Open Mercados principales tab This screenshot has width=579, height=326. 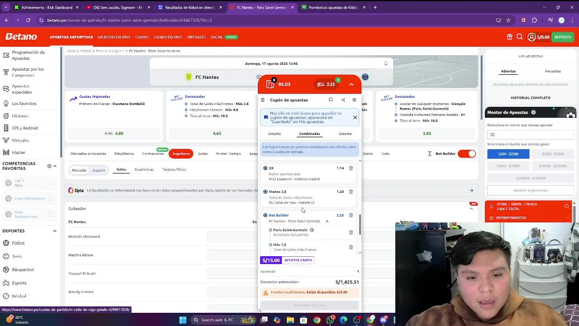[x=88, y=154]
